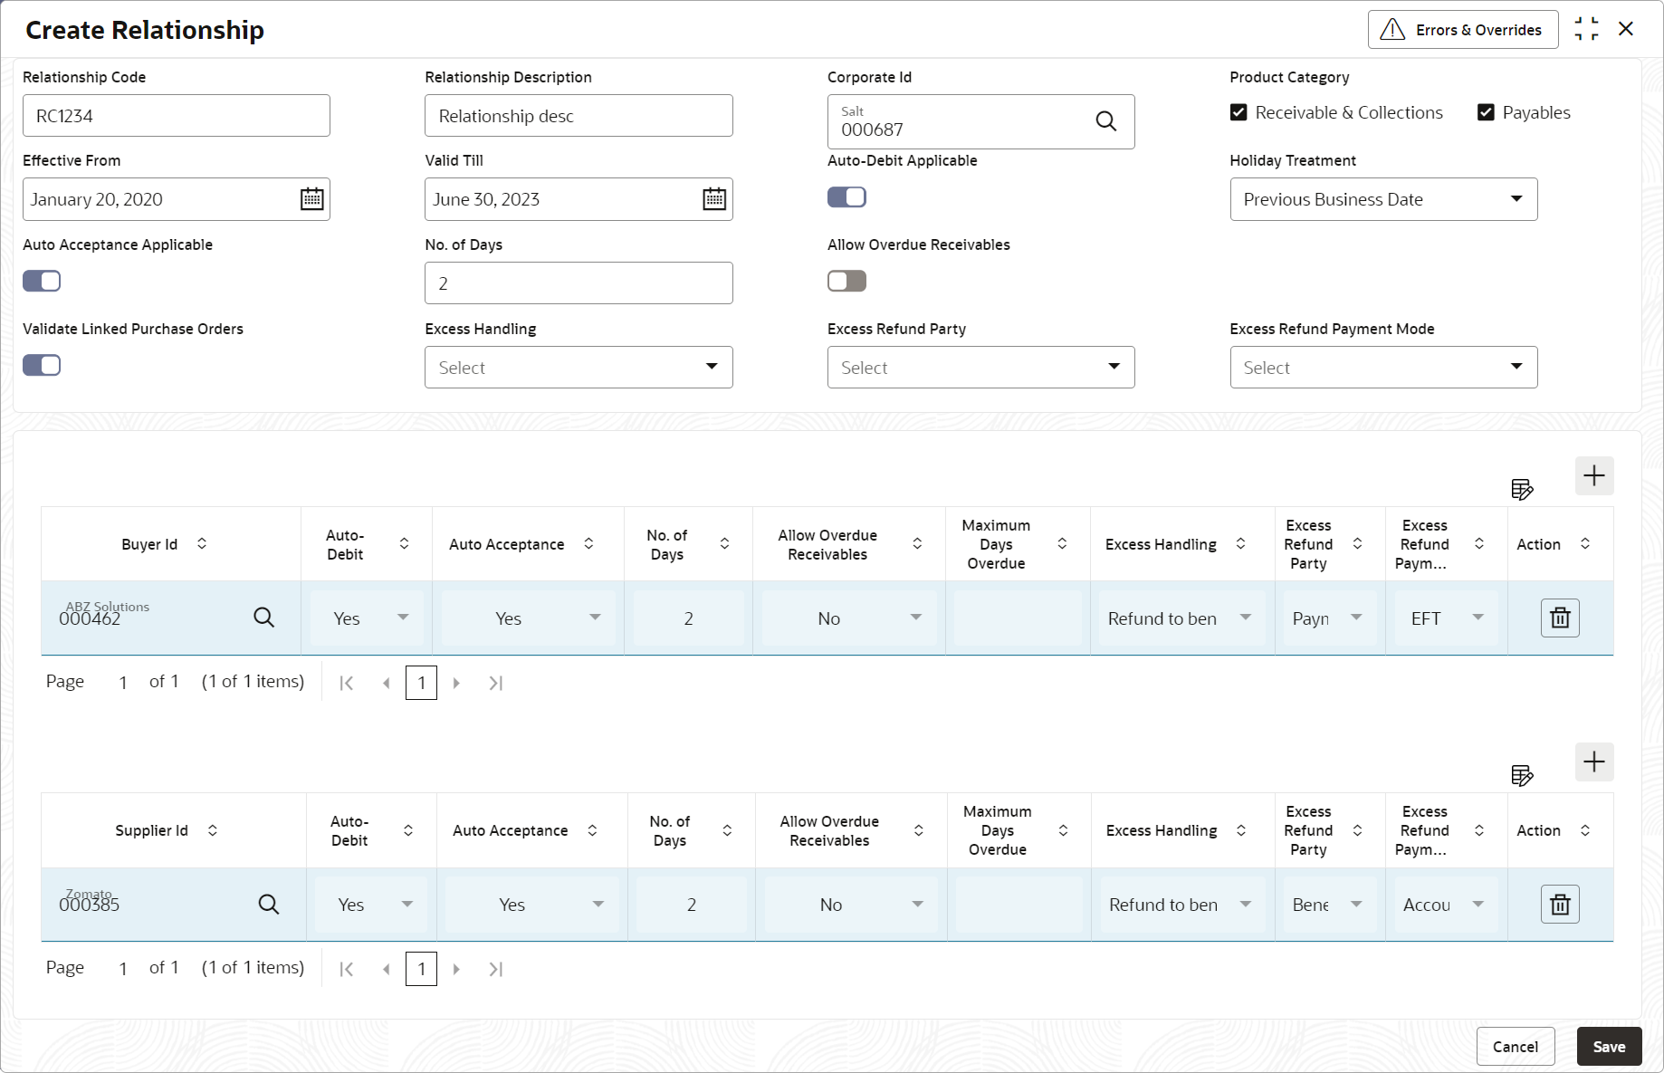Add a new row to supplier table

point(1593,762)
